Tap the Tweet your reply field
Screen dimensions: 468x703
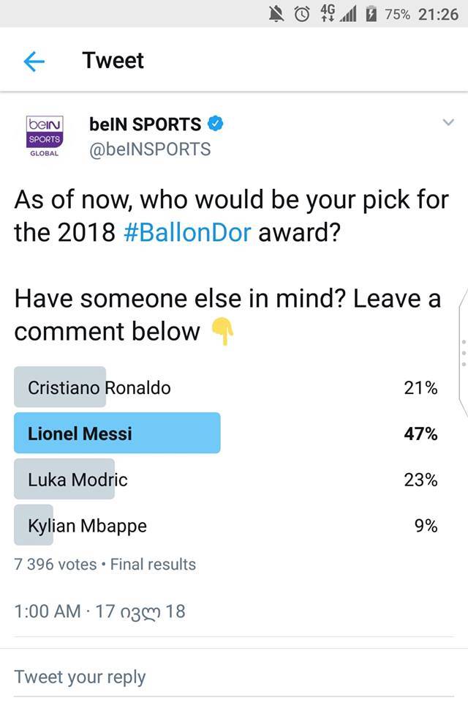80,677
